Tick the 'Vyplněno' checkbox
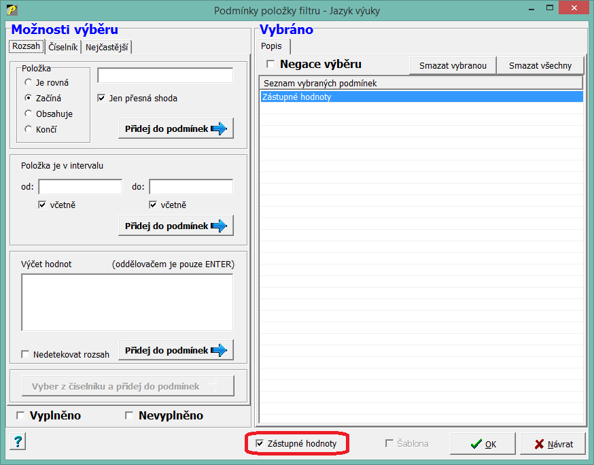Screen dimensions: 594x465 click(20, 415)
